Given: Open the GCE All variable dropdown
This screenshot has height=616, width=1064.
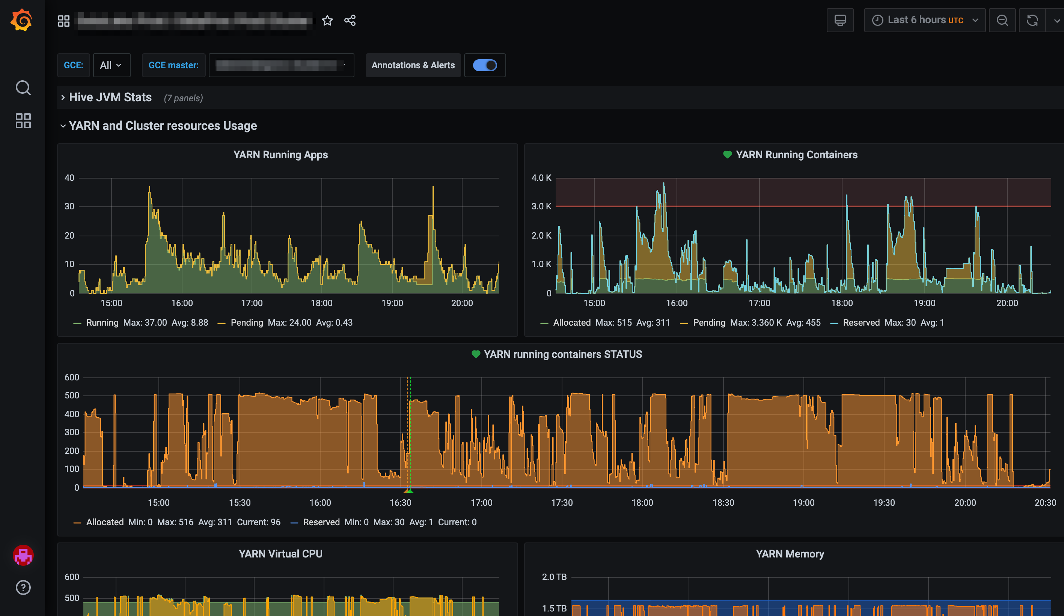Looking at the screenshot, I should (x=112, y=65).
